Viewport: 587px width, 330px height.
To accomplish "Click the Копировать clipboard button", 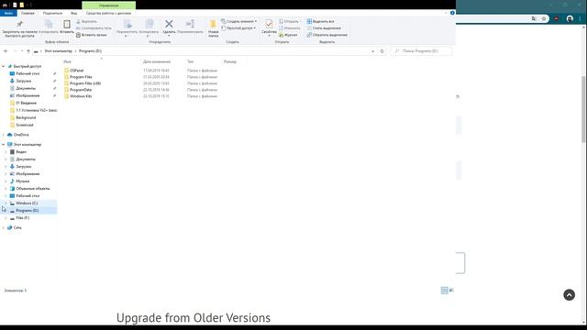I will click(x=49, y=27).
